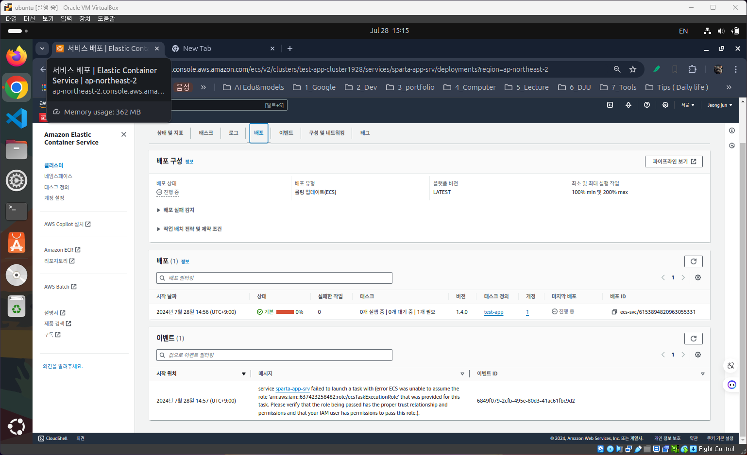Focus the 값으로 이벤트 필터링 search field

coord(274,355)
